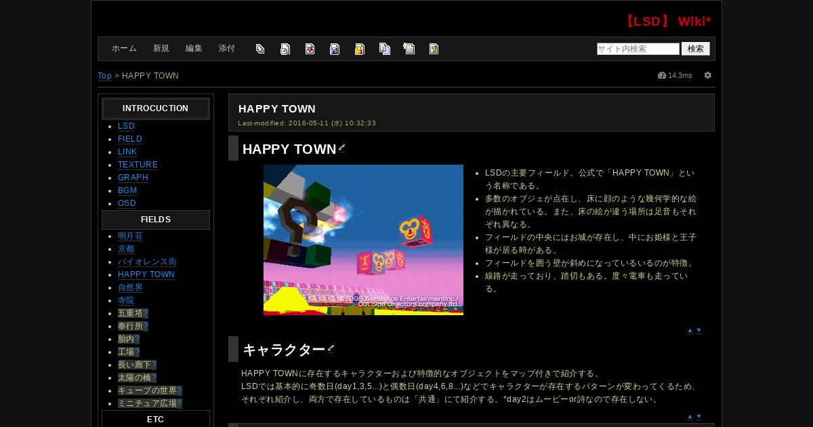Create the 奉行所 page via question mark
Image resolution: width=813 pixels, height=427 pixels.
146,326
